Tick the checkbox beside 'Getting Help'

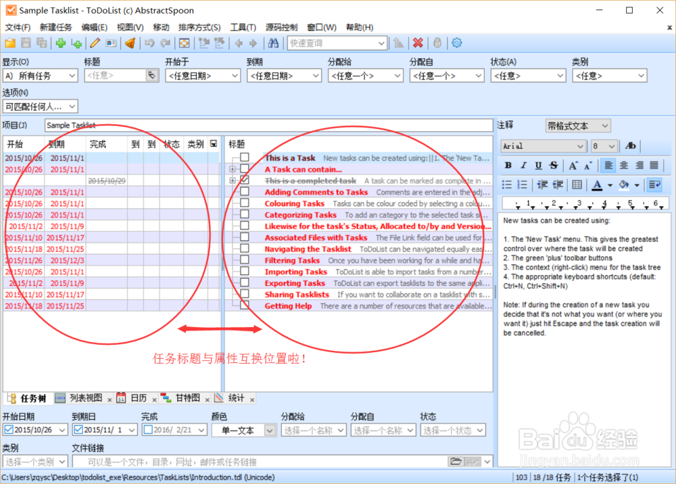click(x=245, y=306)
